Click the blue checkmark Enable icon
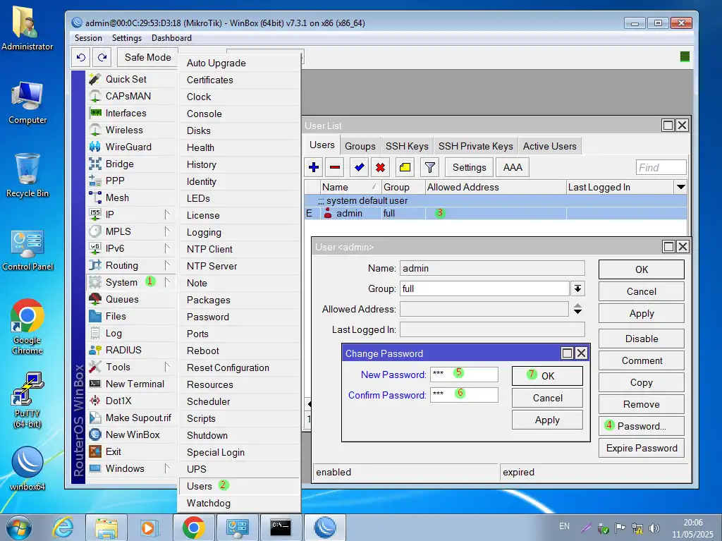 (360, 167)
